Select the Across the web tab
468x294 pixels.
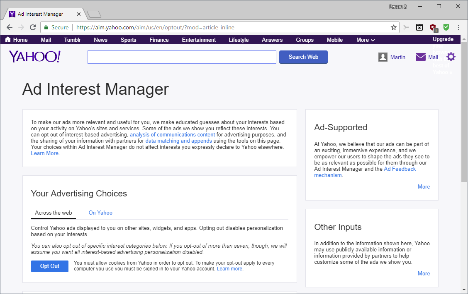pyautogui.click(x=54, y=213)
